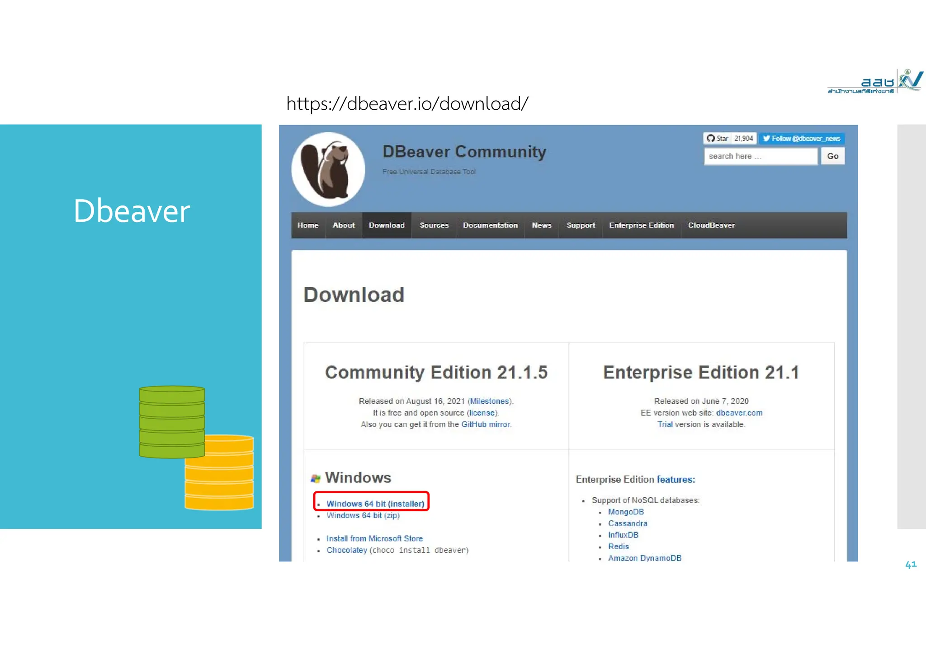Go to the Sources menu item
Viewport: 926px width, 654px height.
[x=434, y=225]
